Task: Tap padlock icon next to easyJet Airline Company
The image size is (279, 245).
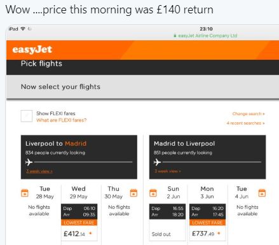Action: (x=175, y=36)
